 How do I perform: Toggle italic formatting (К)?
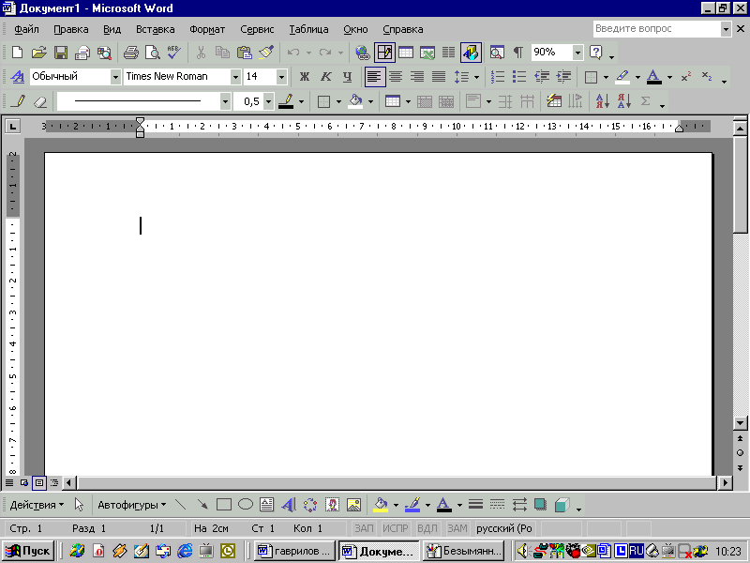[325, 77]
